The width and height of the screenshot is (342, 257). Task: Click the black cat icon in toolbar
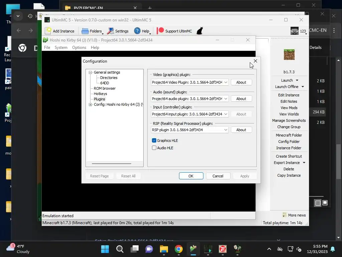pyautogui.click(x=200, y=31)
